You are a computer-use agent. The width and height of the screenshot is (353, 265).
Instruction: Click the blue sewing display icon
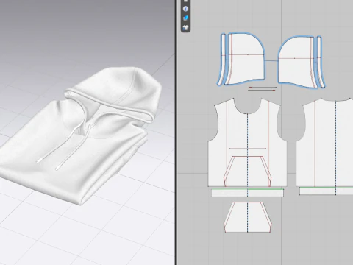[185, 18]
